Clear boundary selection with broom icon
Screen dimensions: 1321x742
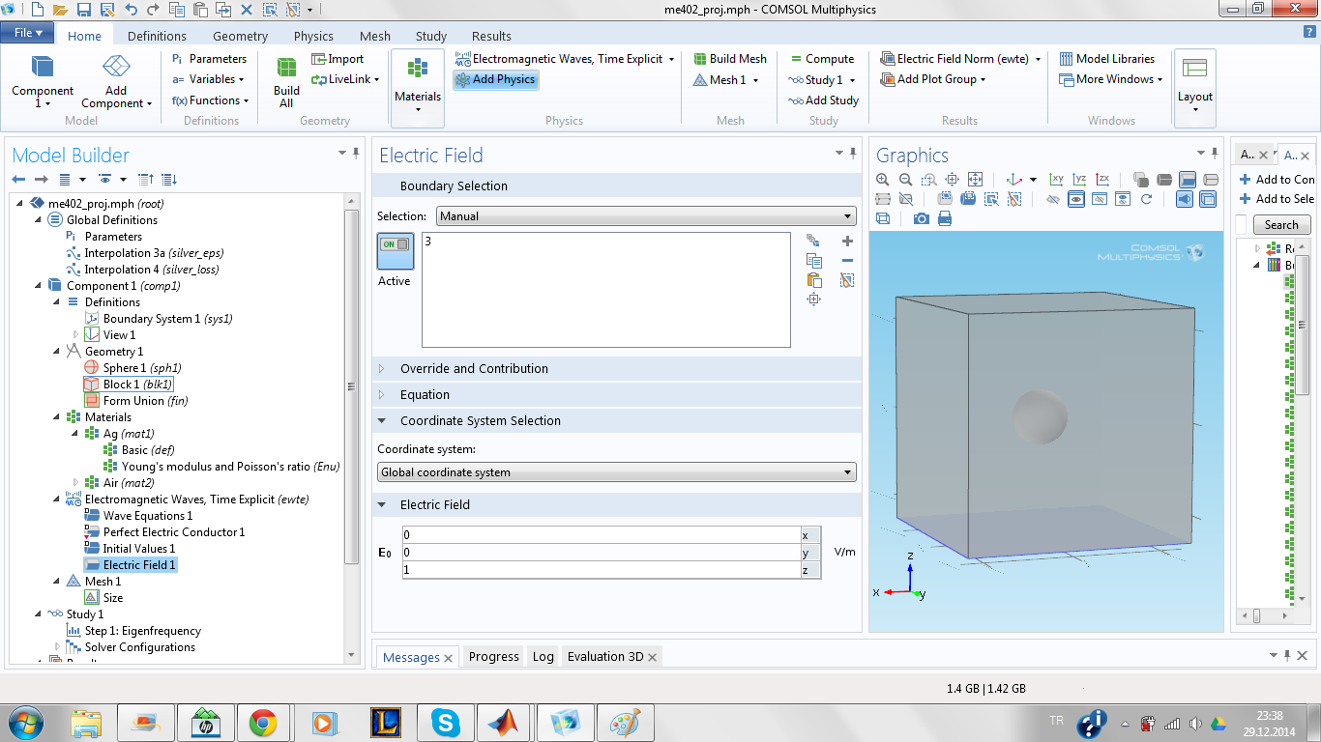tap(847, 280)
